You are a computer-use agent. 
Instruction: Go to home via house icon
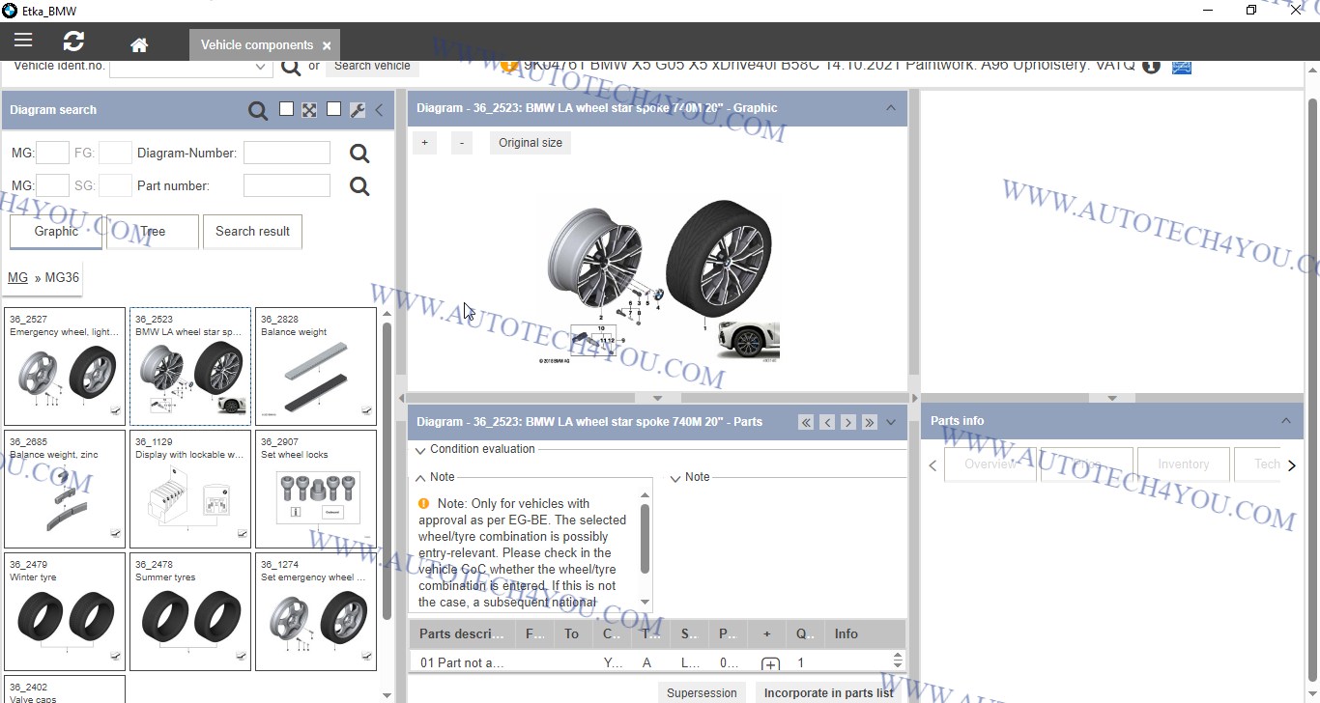click(139, 45)
